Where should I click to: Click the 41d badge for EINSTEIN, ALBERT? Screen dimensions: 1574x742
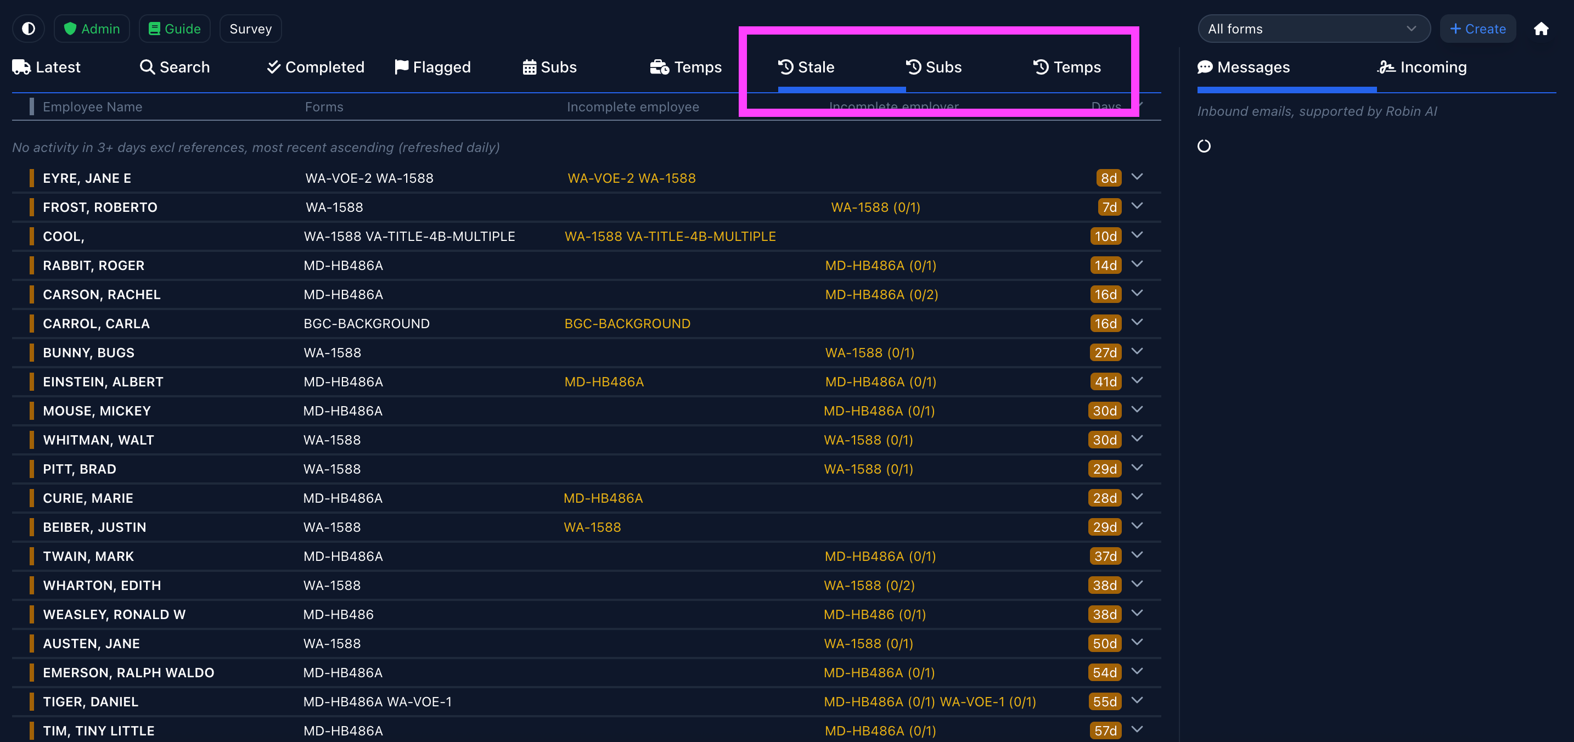[x=1105, y=382]
